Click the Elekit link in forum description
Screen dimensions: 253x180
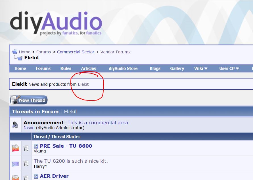[x=83, y=84]
